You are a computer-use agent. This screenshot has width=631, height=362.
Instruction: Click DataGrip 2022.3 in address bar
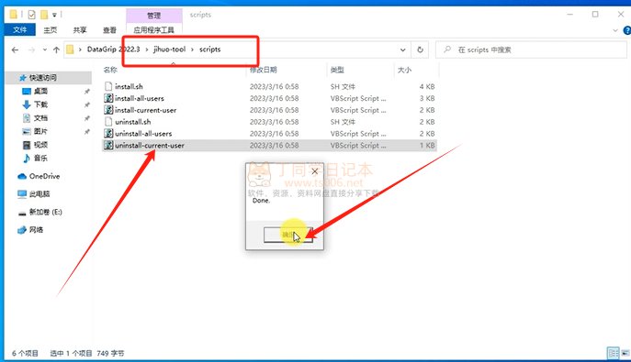tap(114, 49)
